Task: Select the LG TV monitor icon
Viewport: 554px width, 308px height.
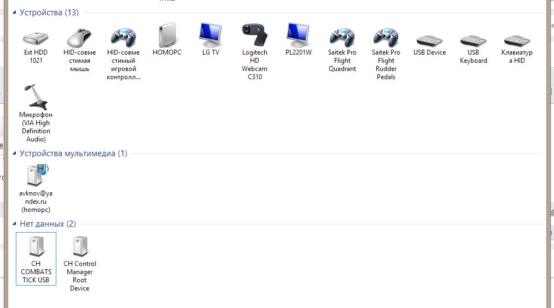Action: pyautogui.click(x=211, y=35)
